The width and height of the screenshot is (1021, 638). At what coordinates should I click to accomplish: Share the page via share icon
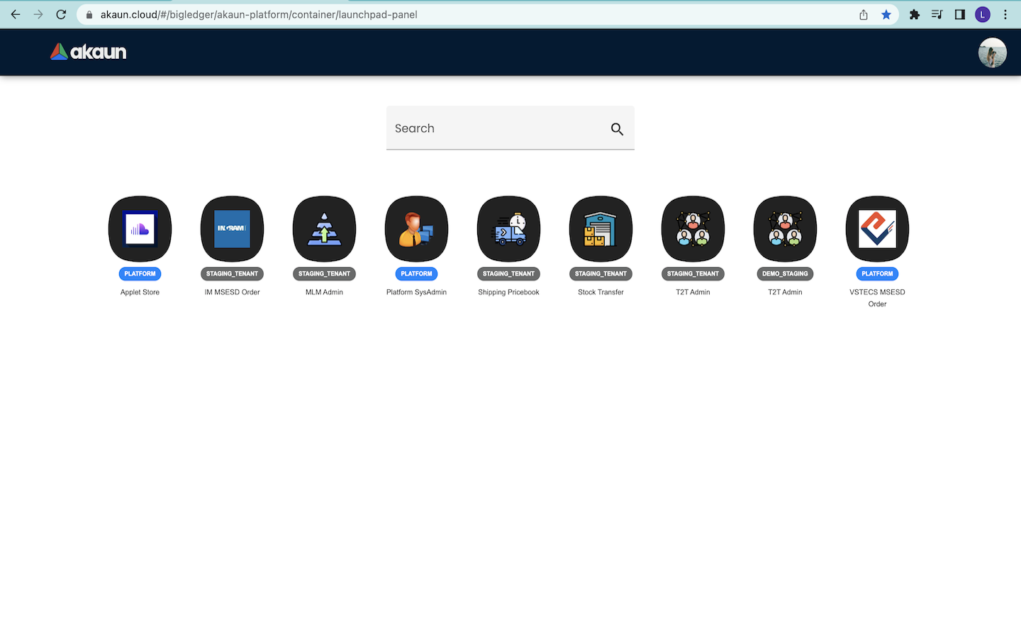pos(864,14)
